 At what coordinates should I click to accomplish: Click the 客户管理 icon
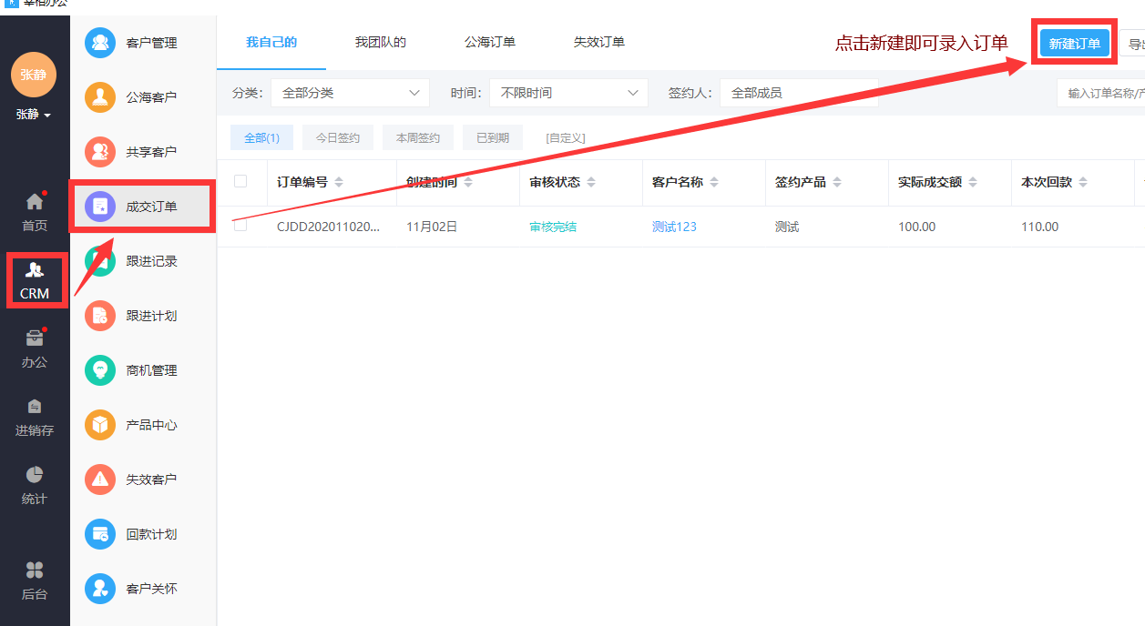(100, 43)
